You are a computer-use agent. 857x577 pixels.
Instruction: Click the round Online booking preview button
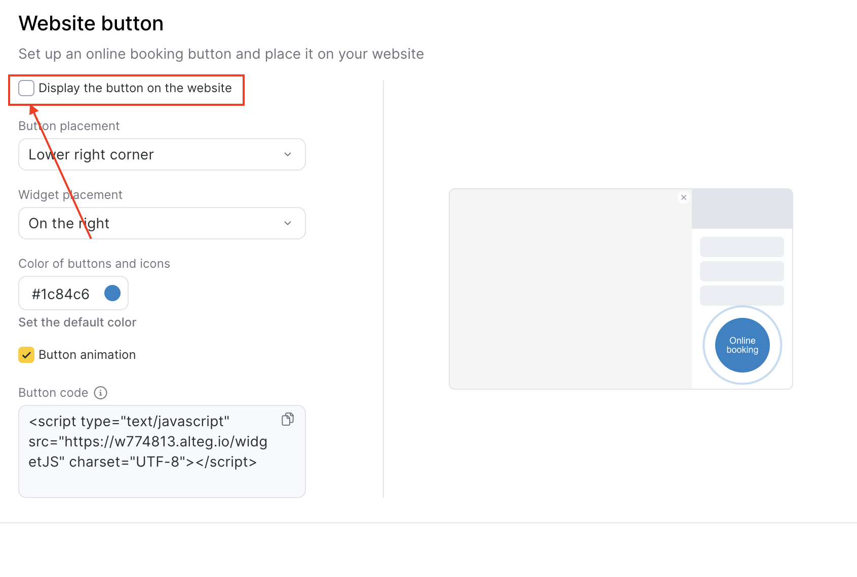[742, 345]
